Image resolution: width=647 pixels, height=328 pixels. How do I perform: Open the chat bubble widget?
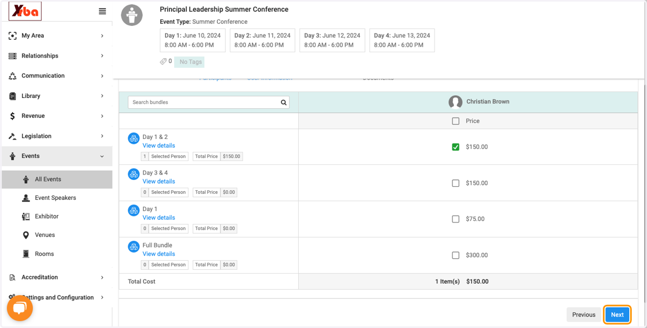[x=20, y=308]
